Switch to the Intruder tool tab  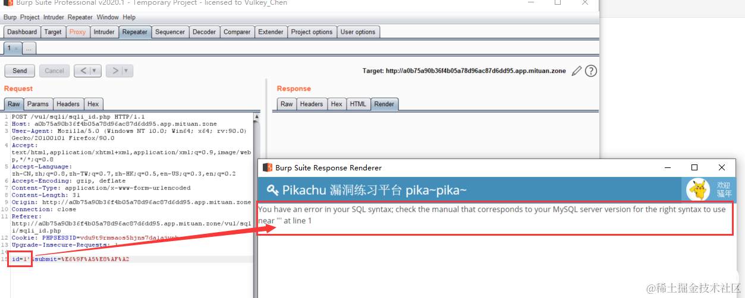coord(104,32)
